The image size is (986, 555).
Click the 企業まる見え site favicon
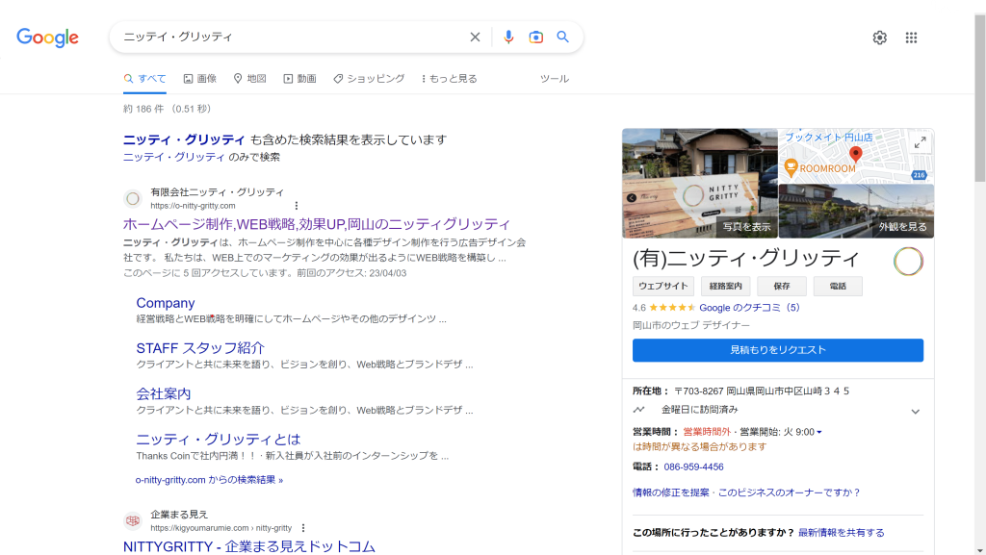(133, 520)
